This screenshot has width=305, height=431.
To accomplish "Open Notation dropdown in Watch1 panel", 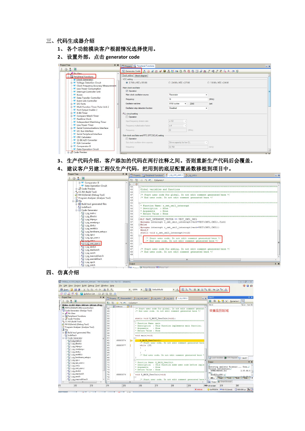I will (x=235, y=301).
